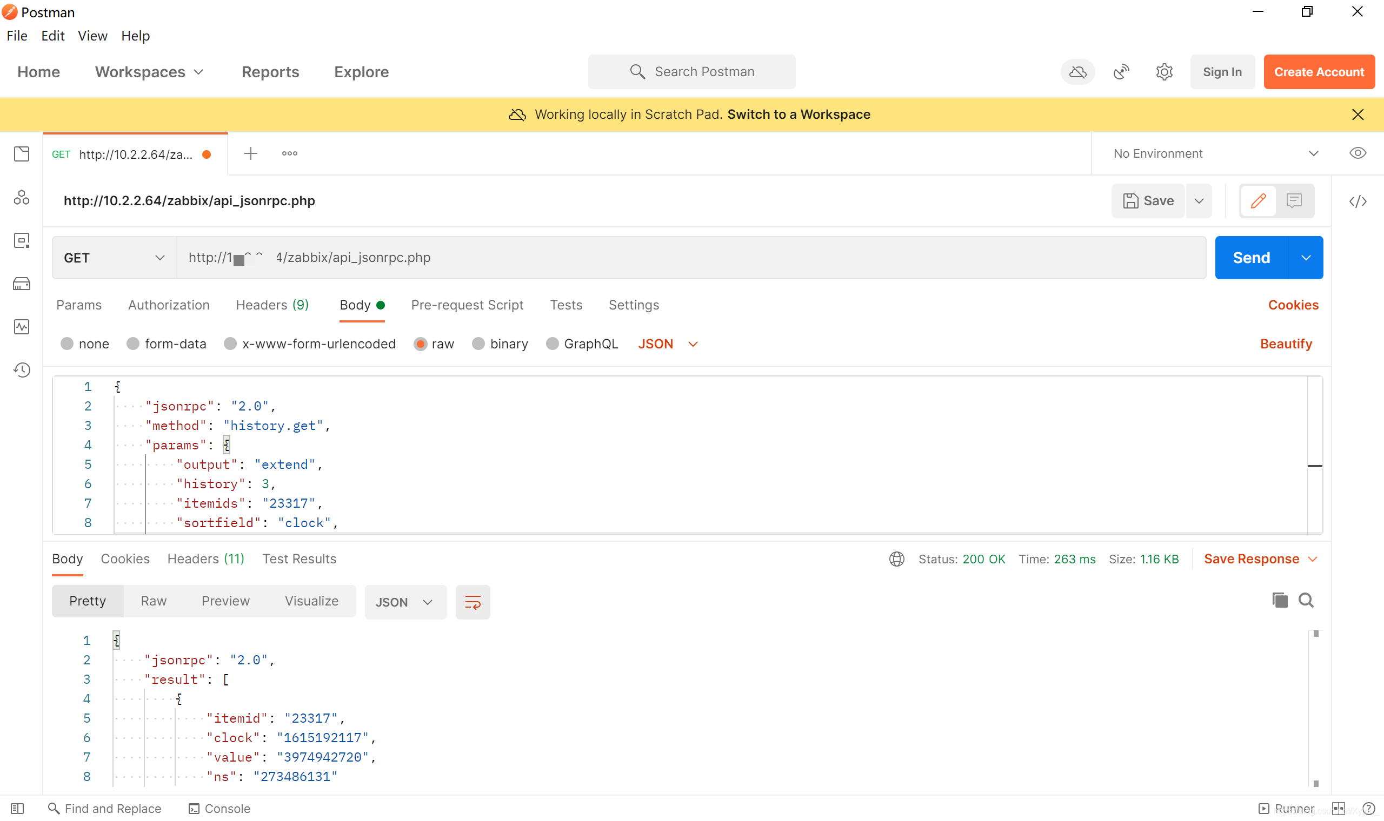Dismiss the Scratch Pad banner
The image size is (1384, 821).
click(1358, 115)
